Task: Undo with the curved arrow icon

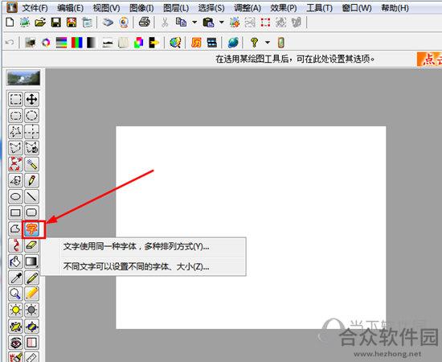Action: tap(10, 43)
